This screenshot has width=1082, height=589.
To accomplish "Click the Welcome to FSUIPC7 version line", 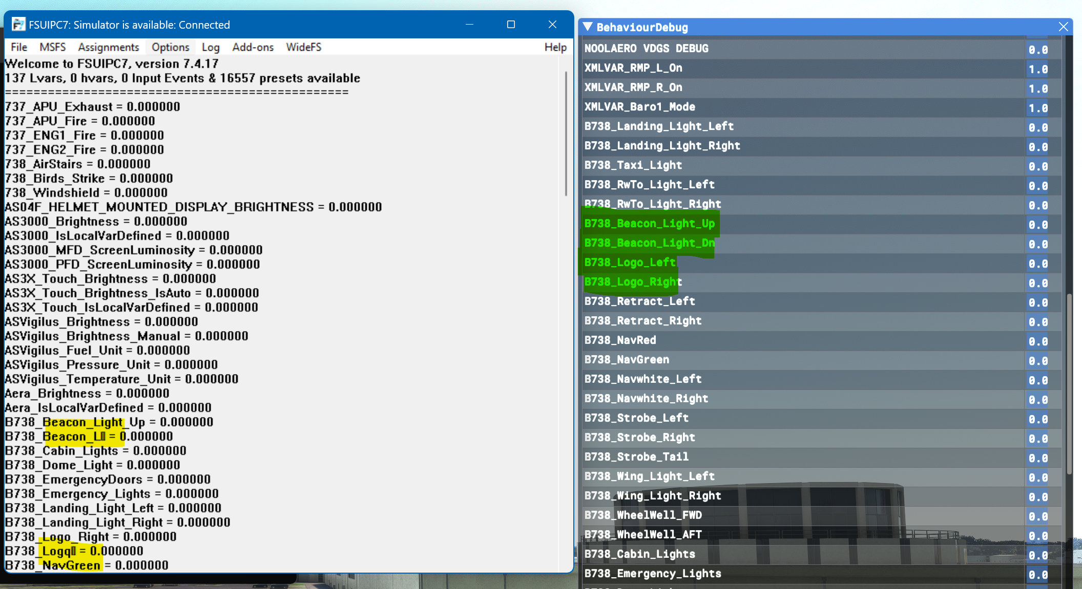I will pos(112,63).
